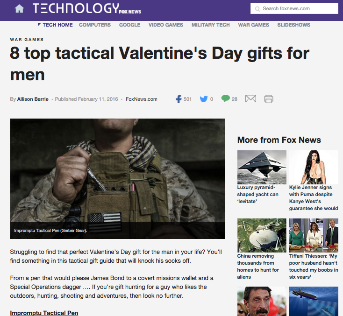The height and width of the screenshot is (316, 343).
Task: Click the submarine illustration thumbnail
Action: [x=314, y=302]
